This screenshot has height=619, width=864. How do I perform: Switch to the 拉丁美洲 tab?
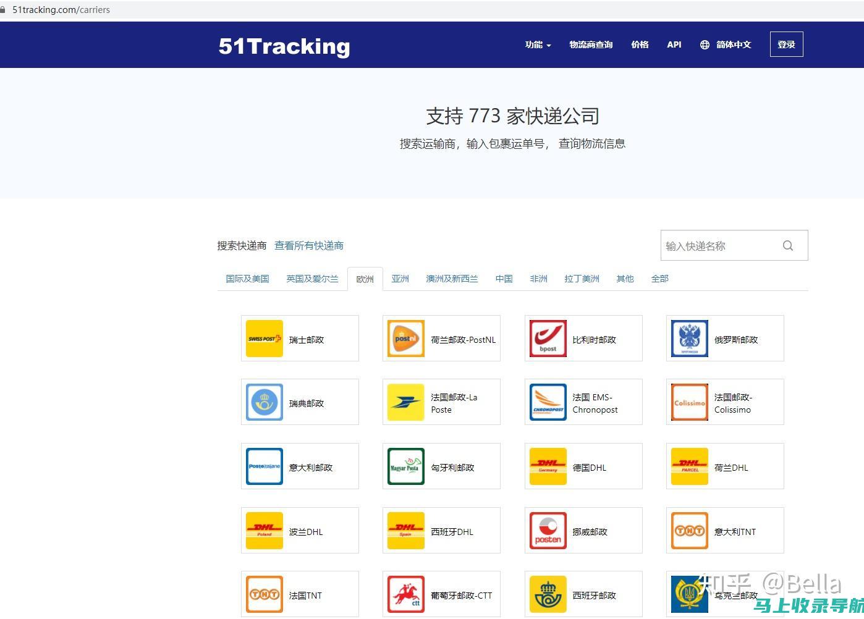[x=582, y=279]
